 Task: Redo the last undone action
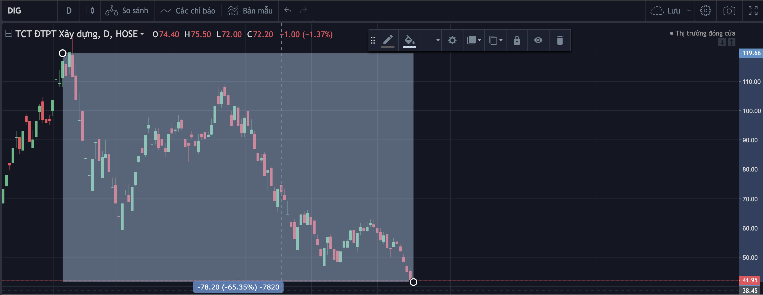(x=303, y=11)
